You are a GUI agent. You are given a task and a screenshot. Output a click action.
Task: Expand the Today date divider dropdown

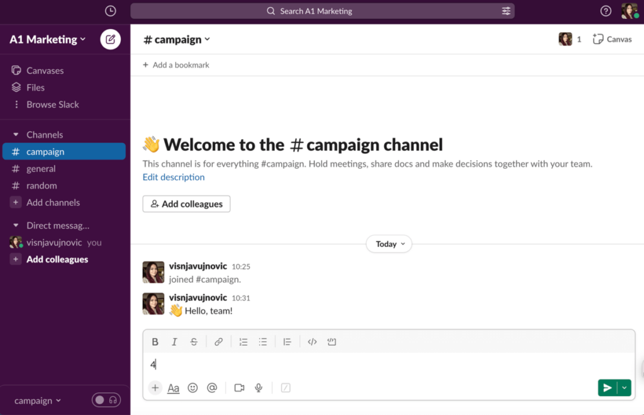pos(389,244)
